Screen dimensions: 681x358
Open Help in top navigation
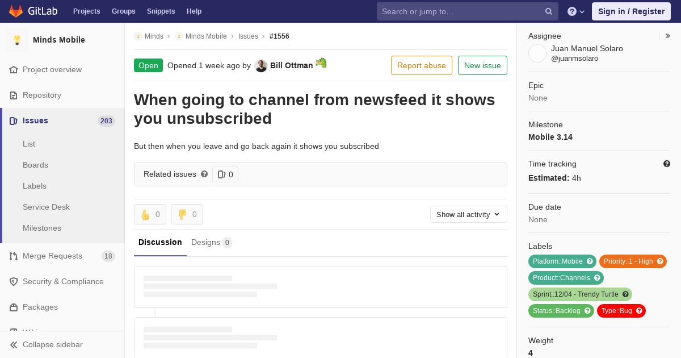(x=194, y=11)
